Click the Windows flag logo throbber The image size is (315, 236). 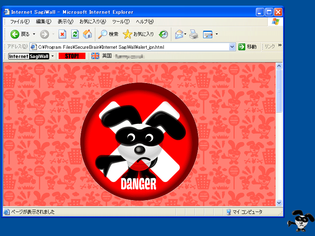tap(276, 22)
